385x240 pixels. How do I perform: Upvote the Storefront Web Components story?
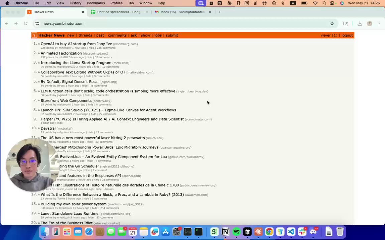point(39,100)
